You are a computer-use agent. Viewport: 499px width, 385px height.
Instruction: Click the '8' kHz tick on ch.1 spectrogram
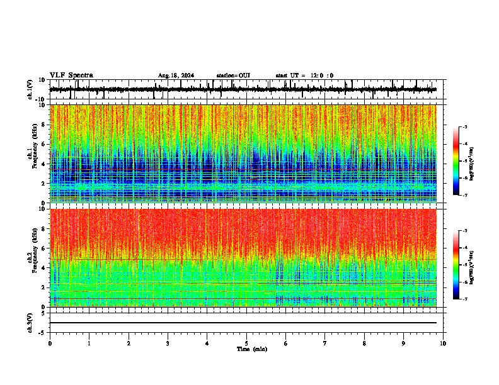pos(44,125)
